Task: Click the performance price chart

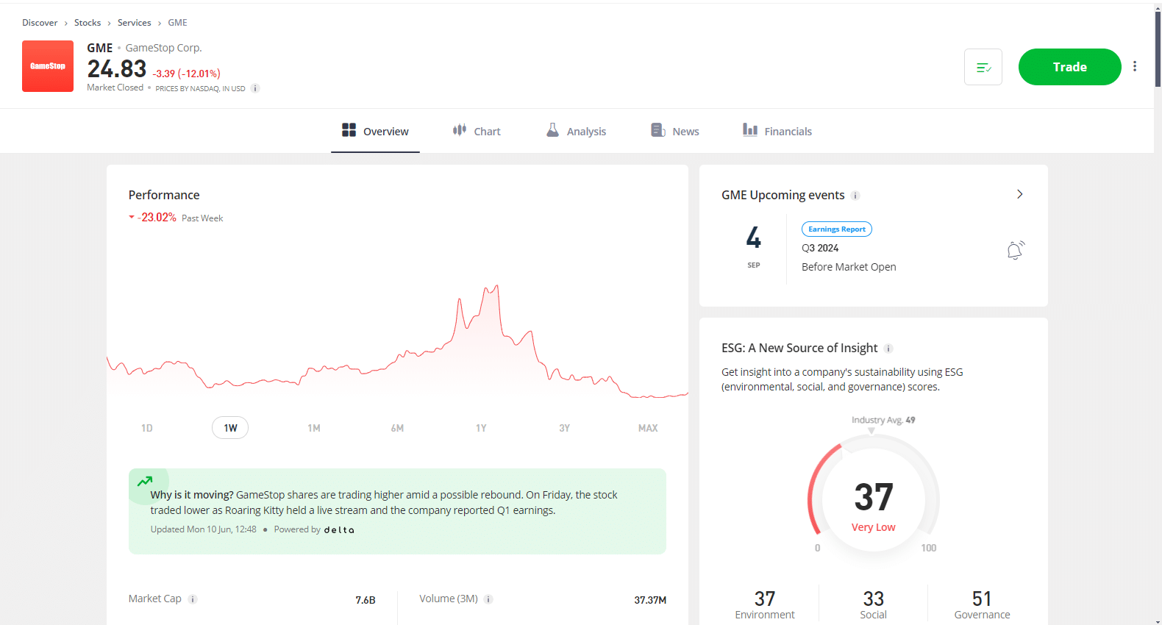Action: point(397,342)
